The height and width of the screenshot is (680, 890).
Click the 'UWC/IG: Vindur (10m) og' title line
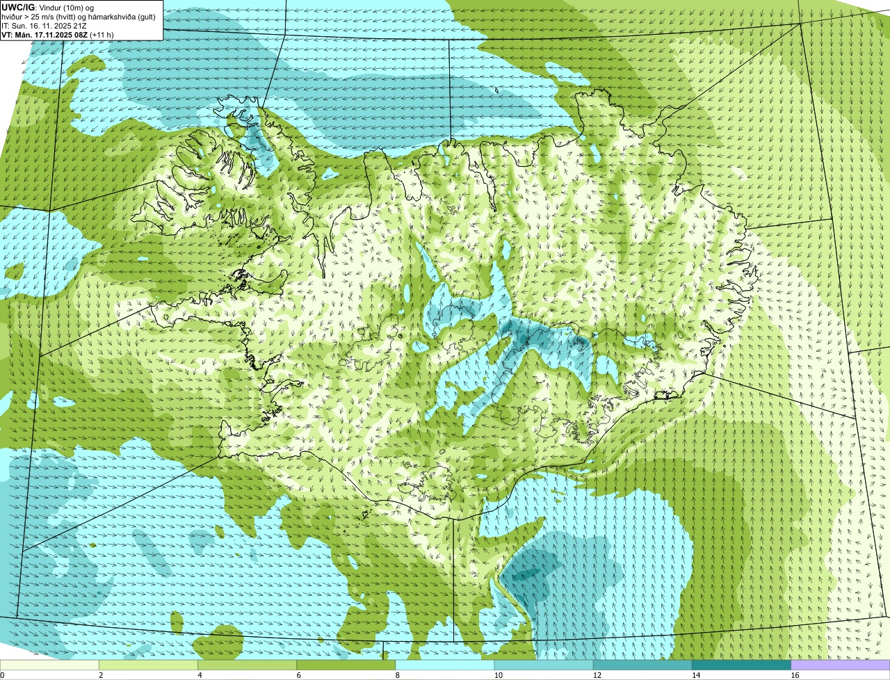pos(48,7)
